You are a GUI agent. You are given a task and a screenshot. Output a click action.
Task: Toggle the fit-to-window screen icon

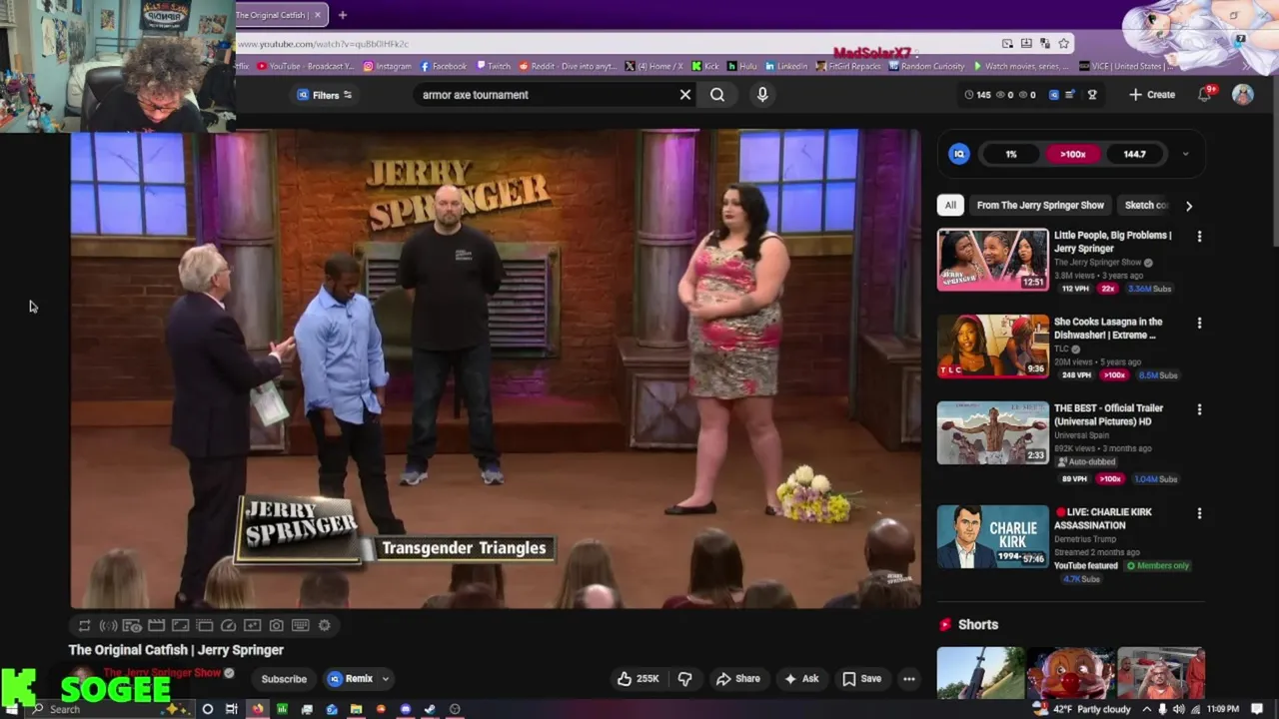(x=180, y=625)
